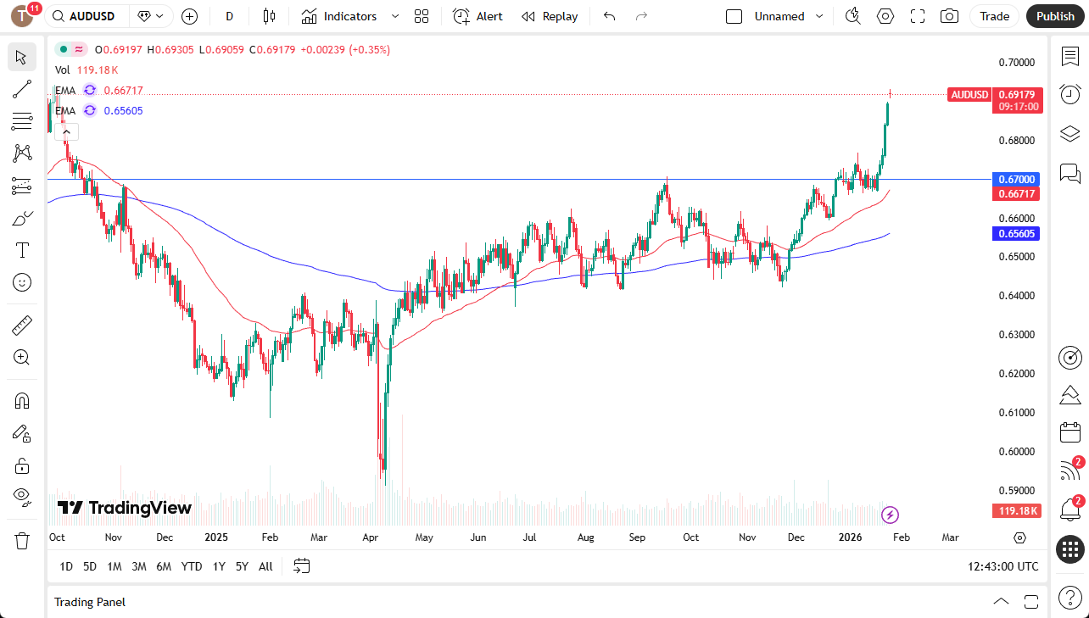The width and height of the screenshot is (1089, 618).
Task: Select the 6M time range
Action: click(164, 566)
